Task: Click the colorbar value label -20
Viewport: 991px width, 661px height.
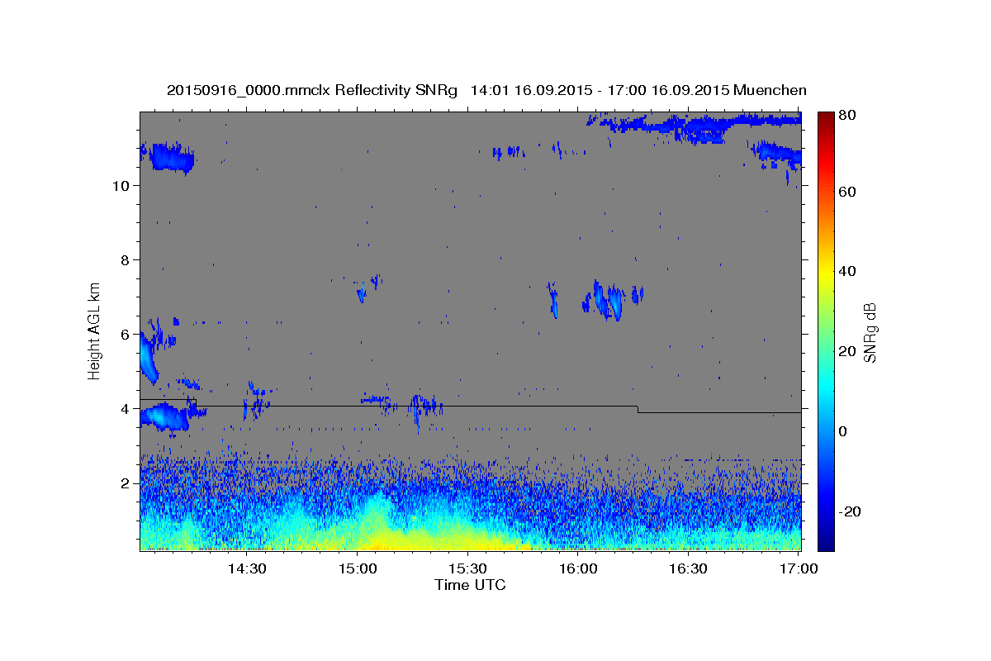Action: [851, 511]
